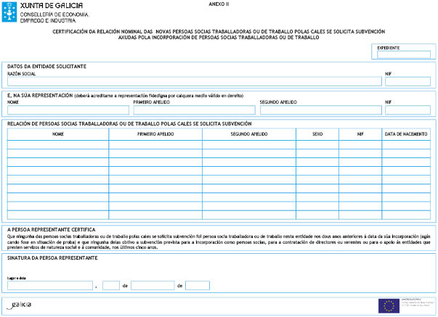The width and height of the screenshot is (438, 317).
Task: Focus the Expediente input box
Action: pyautogui.click(x=404, y=54)
